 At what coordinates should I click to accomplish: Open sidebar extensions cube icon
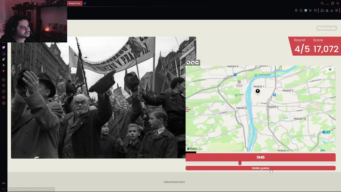3,97
